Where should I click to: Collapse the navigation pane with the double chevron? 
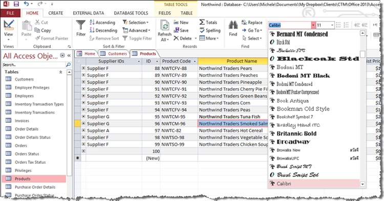(69, 56)
